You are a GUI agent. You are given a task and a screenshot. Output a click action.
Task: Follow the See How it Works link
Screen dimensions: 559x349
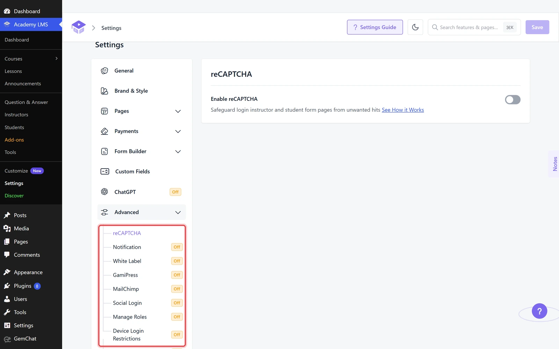point(403,110)
